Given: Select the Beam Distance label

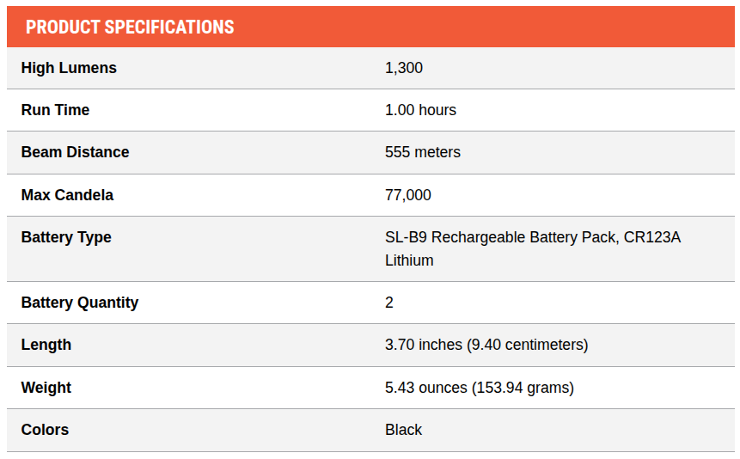Looking at the screenshot, I should [x=75, y=152].
